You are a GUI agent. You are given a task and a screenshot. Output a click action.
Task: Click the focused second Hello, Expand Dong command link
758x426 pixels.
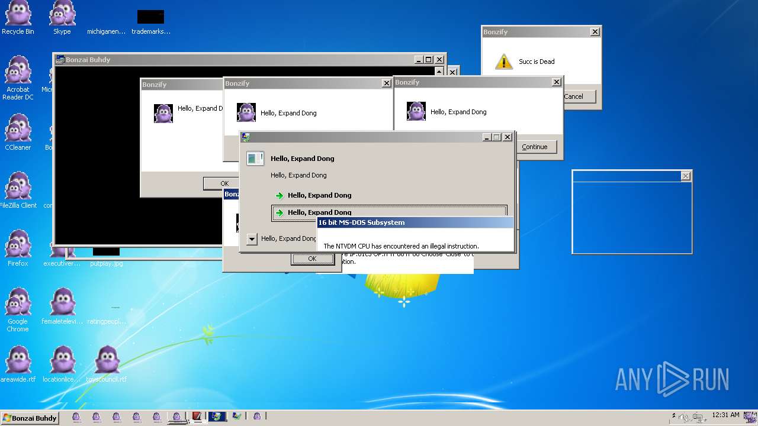(x=389, y=212)
